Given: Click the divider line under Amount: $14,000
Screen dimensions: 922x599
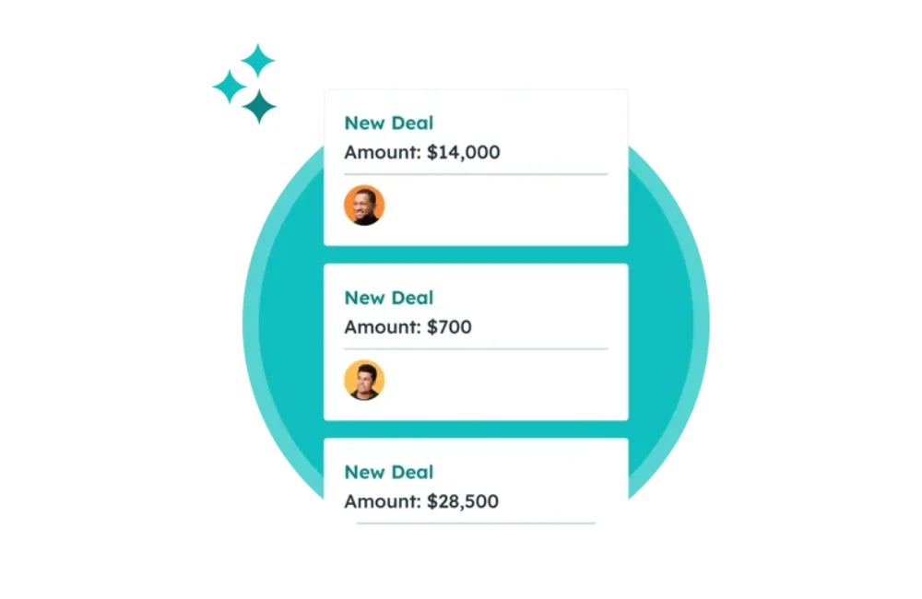Looking at the screenshot, I should (x=476, y=174).
